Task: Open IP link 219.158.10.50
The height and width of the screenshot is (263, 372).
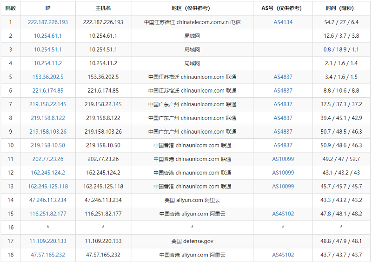Action: point(48,145)
